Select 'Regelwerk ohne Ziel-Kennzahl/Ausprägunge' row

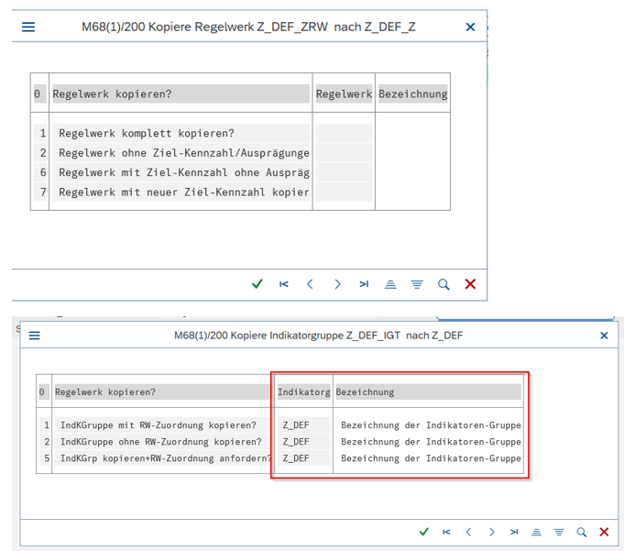pyautogui.click(x=181, y=152)
